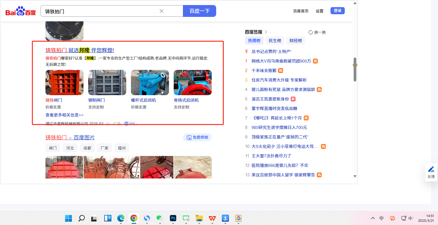Open hot topic 985研究生退学摆摊日入700元

coord(279,127)
